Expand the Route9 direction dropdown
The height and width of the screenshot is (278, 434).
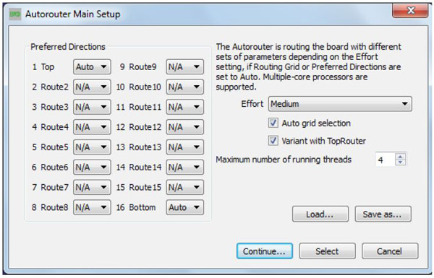click(185, 66)
